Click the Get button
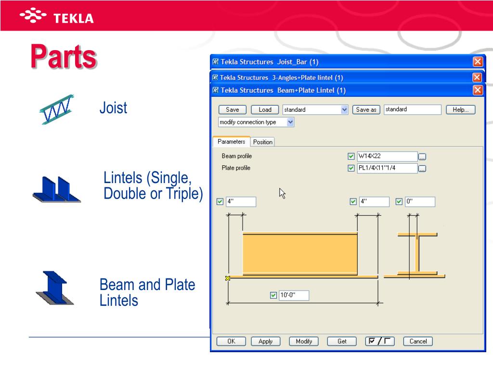This screenshot has width=493, height=370. [342, 342]
